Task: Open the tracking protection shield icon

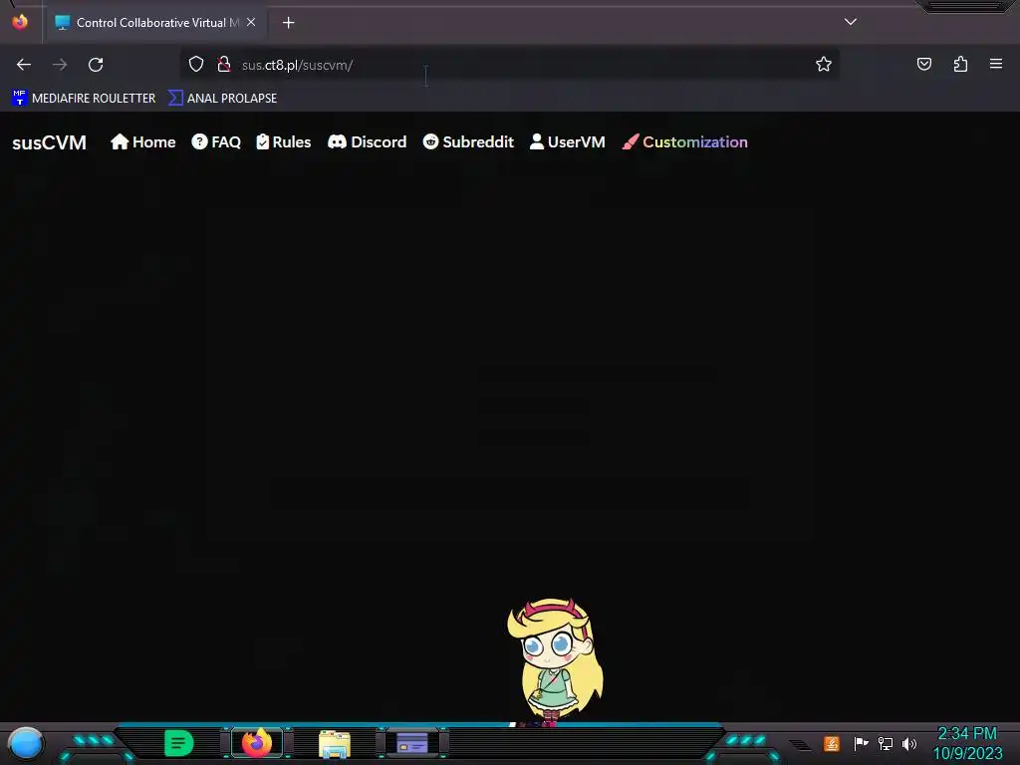Action: 196,64
